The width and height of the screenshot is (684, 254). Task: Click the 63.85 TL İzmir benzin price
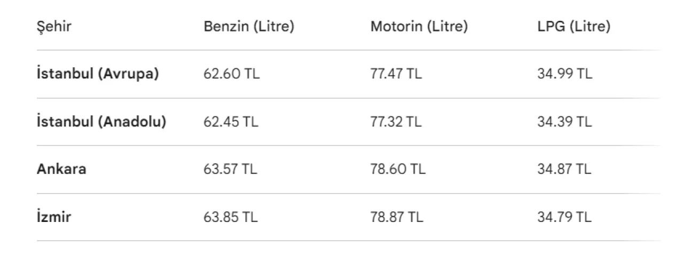(231, 217)
